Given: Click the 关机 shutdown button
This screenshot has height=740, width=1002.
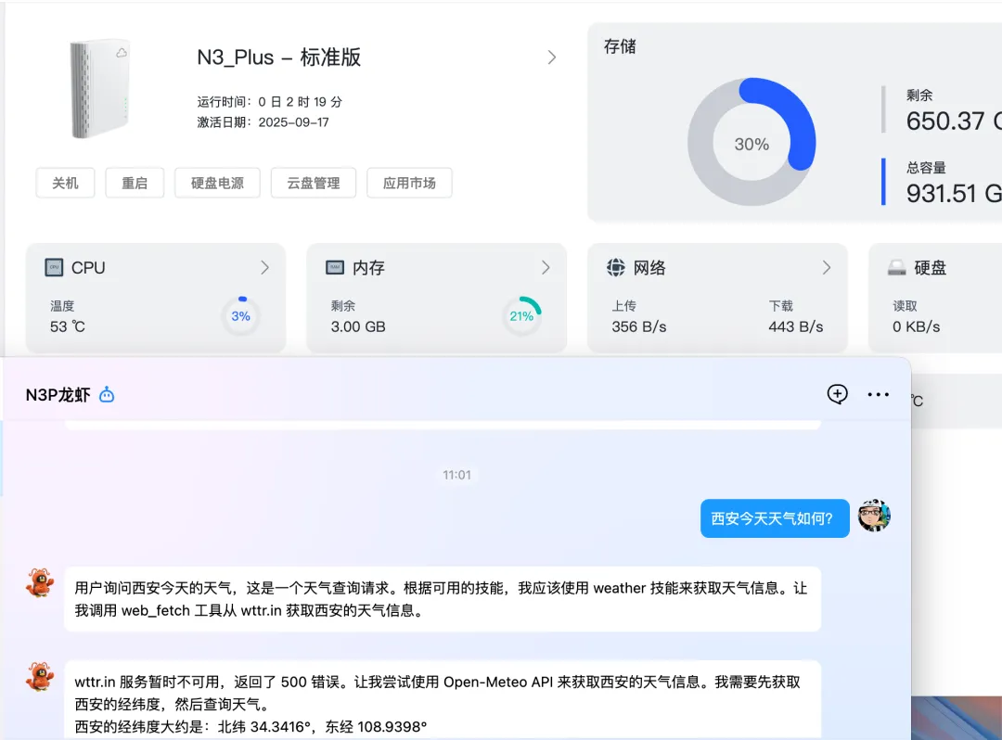Looking at the screenshot, I should (x=65, y=184).
